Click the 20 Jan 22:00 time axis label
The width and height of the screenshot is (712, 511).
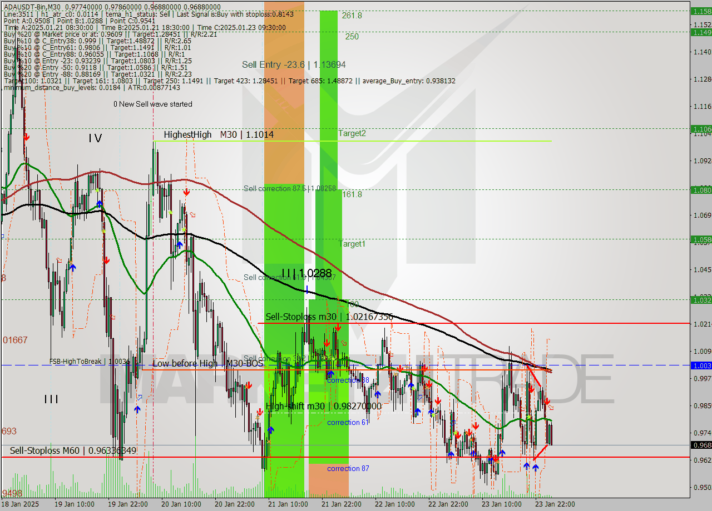click(234, 504)
